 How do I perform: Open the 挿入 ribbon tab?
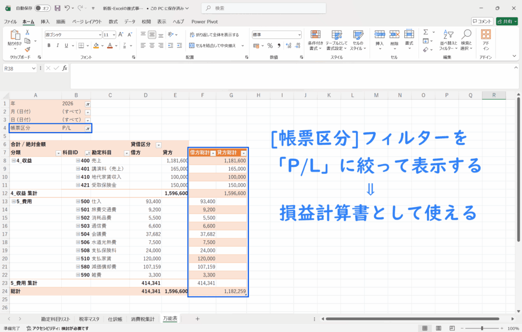point(45,21)
